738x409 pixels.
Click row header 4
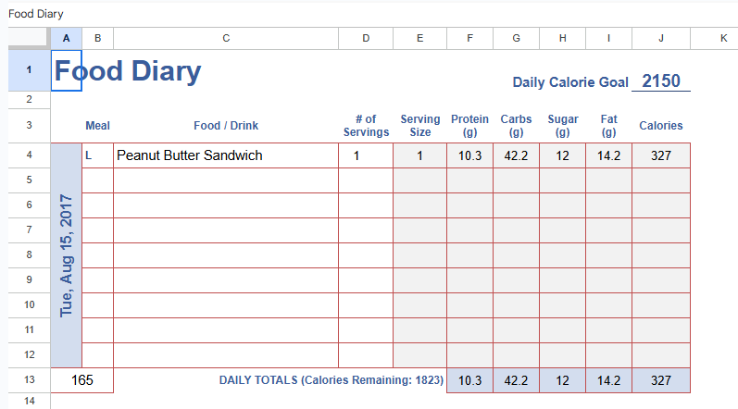click(29, 155)
